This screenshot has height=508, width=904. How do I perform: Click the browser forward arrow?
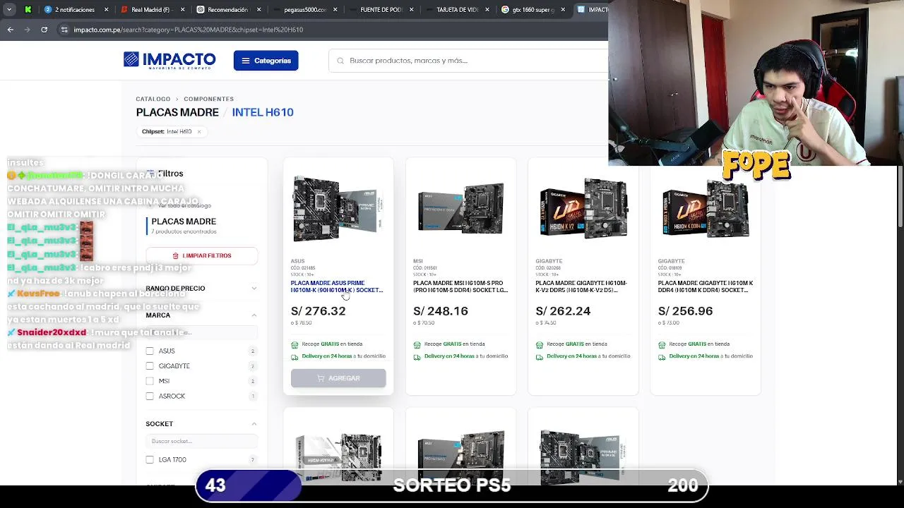click(x=27, y=30)
